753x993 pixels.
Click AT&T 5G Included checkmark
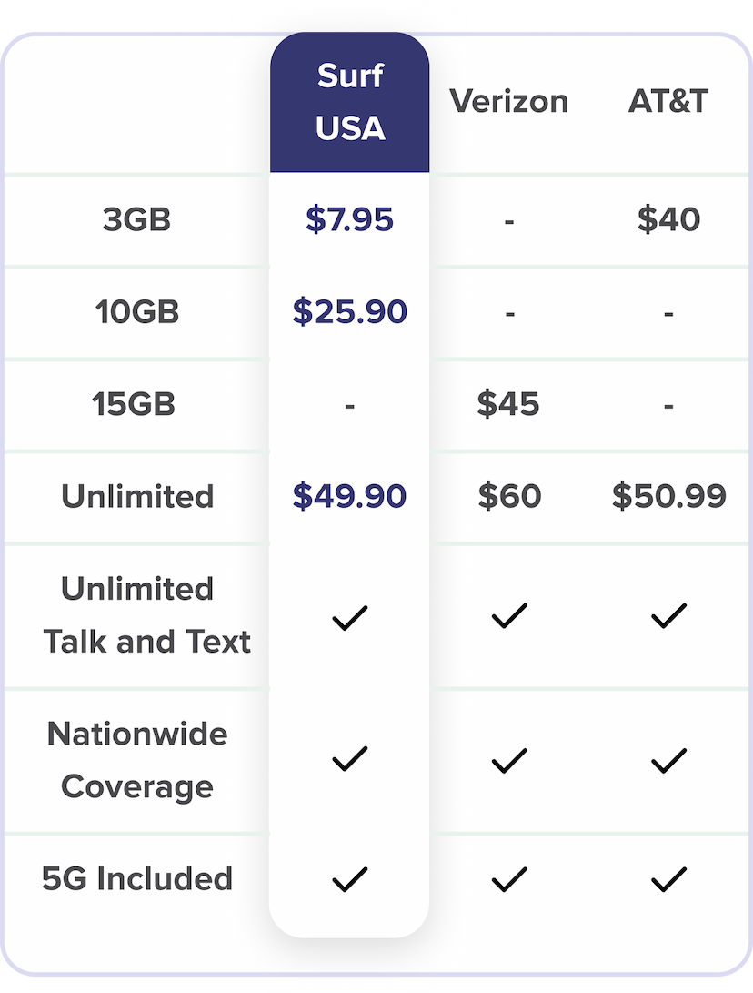(668, 879)
